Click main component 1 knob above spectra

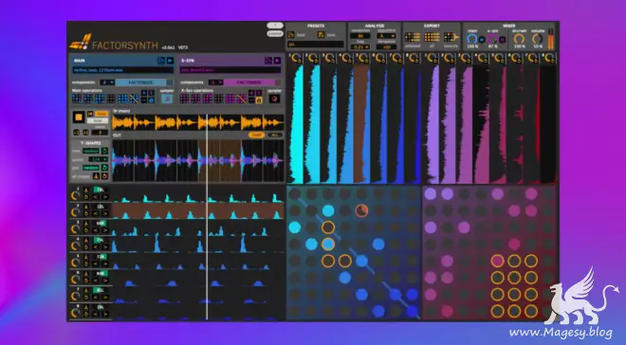[x=295, y=59]
